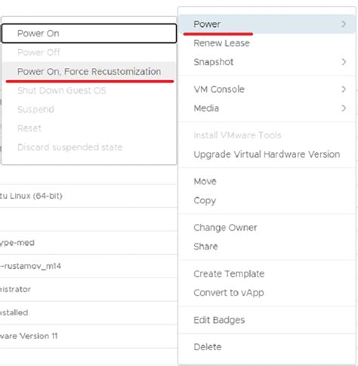This screenshot has width=358, height=366.
Task: Expand the chevron next to Power
Action: coord(344,24)
